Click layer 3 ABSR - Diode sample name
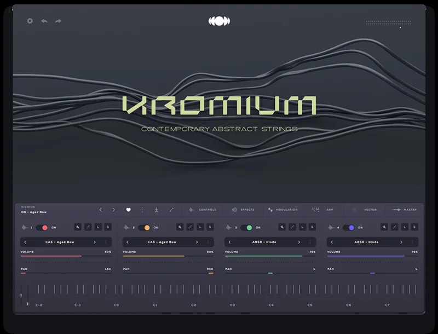This screenshot has width=438, height=334. (x=264, y=242)
